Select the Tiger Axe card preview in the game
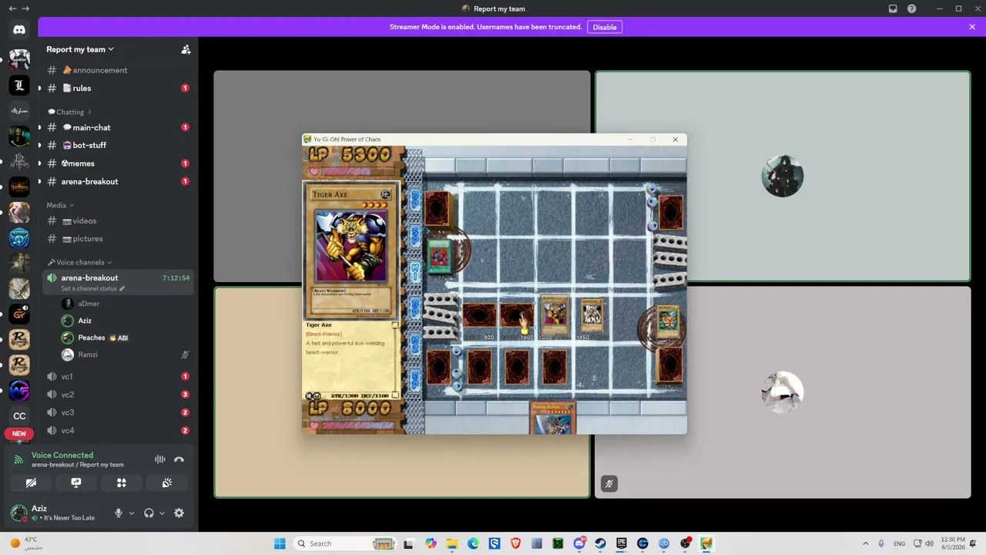 352,250
